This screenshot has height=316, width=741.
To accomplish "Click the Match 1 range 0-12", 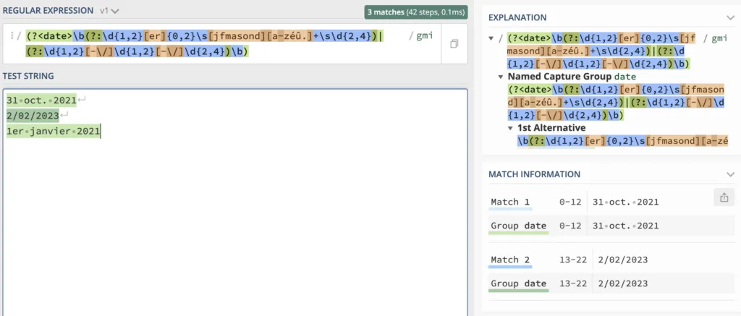I will tap(570, 202).
